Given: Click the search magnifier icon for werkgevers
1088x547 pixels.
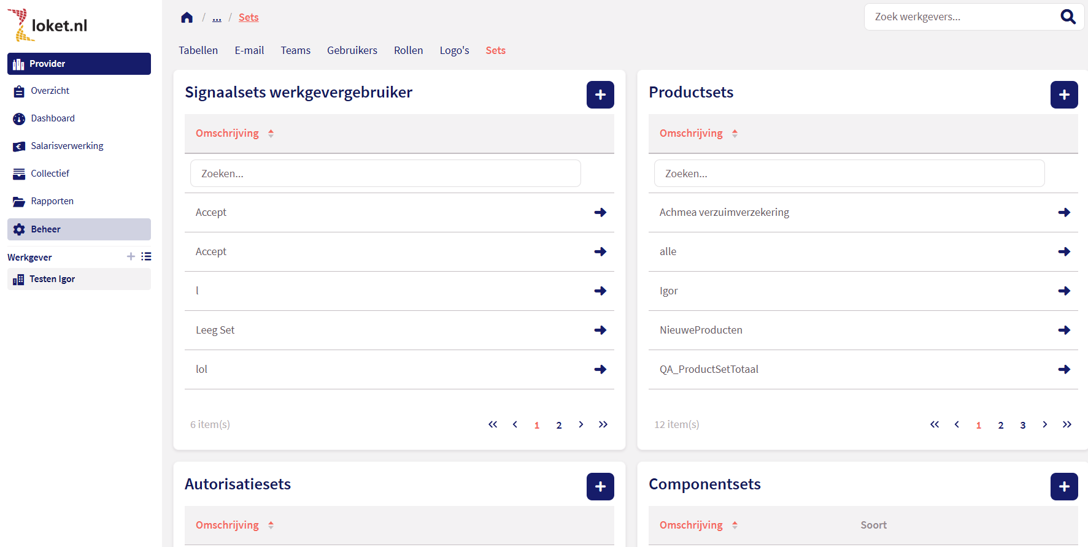Looking at the screenshot, I should (x=1068, y=17).
